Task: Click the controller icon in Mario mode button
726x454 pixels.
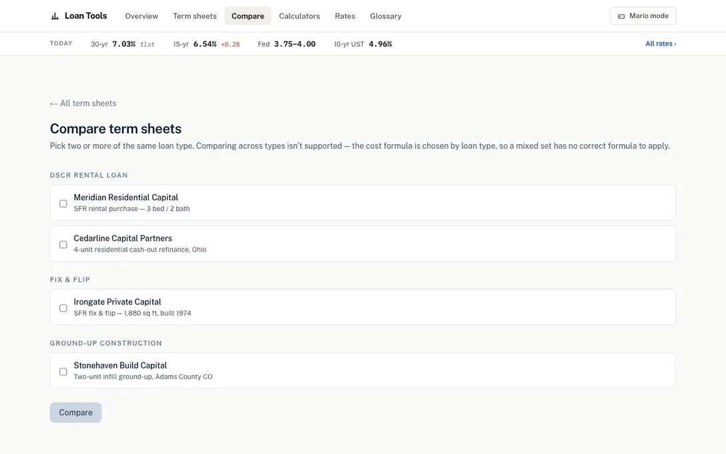Action: (621, 16)
